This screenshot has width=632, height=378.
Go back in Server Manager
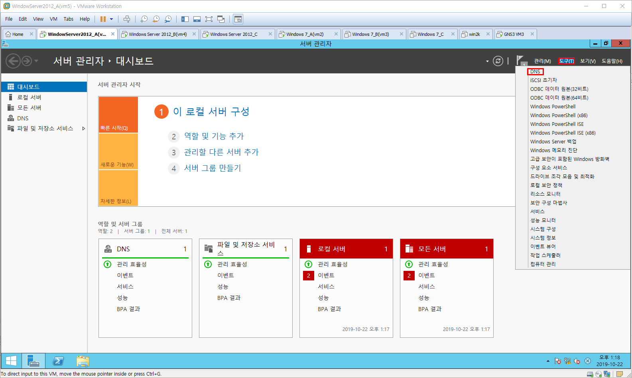(13, 61)
